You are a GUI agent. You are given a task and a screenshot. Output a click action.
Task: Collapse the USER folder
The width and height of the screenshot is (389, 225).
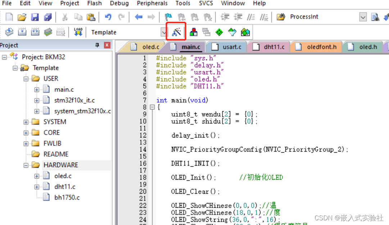[26, 79]
